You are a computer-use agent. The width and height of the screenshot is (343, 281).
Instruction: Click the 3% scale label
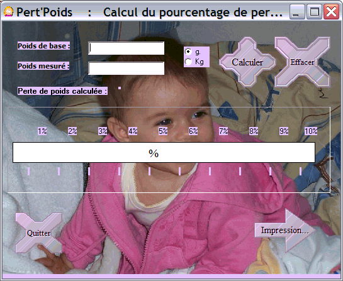coord(103,131)
